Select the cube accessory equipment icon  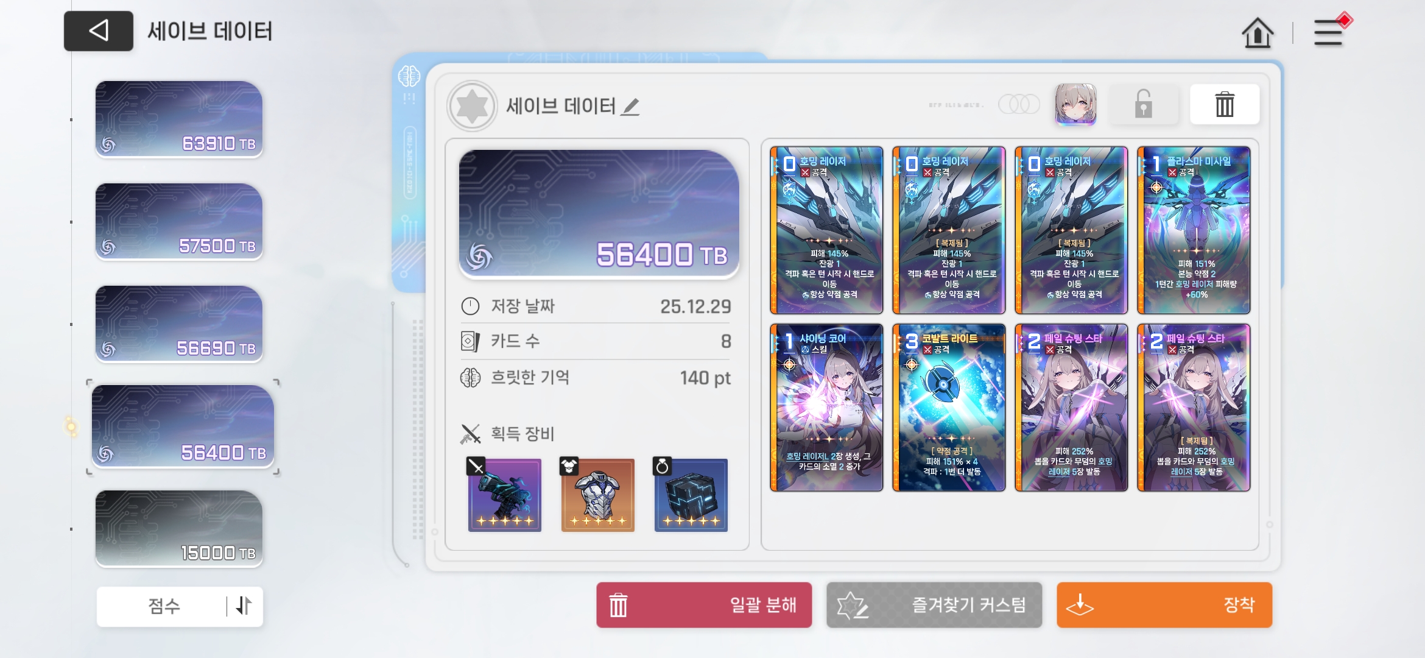point(691,495)
